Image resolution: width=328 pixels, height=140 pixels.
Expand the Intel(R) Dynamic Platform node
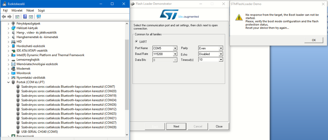(x=8, y=55)
